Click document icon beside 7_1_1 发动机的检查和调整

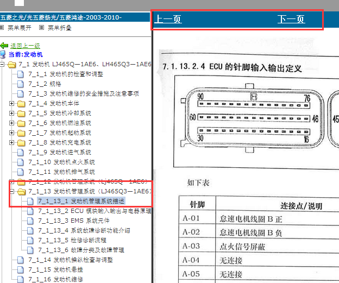21,74
